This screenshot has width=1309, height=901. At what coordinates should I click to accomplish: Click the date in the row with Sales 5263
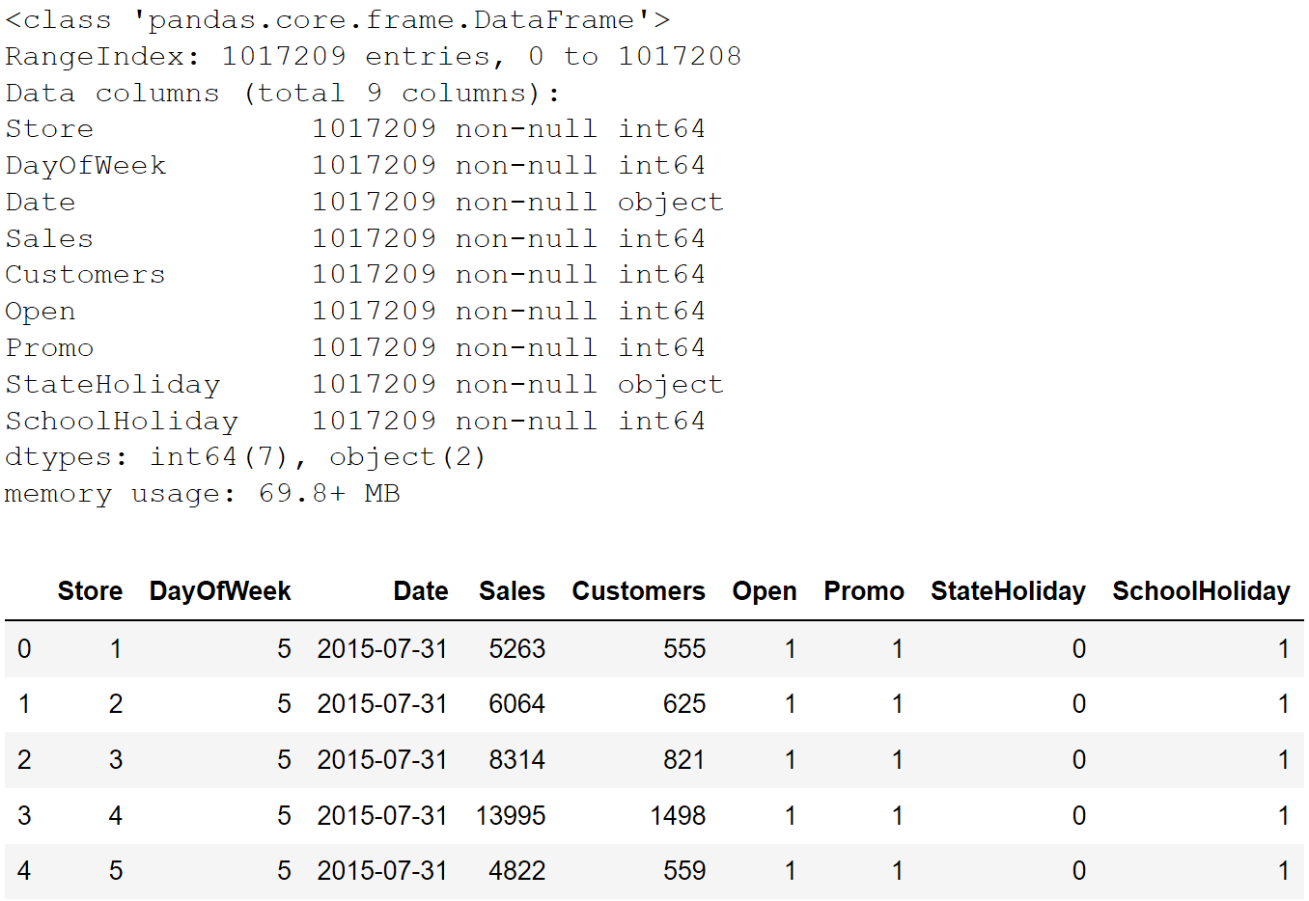[x=382, y=649]
